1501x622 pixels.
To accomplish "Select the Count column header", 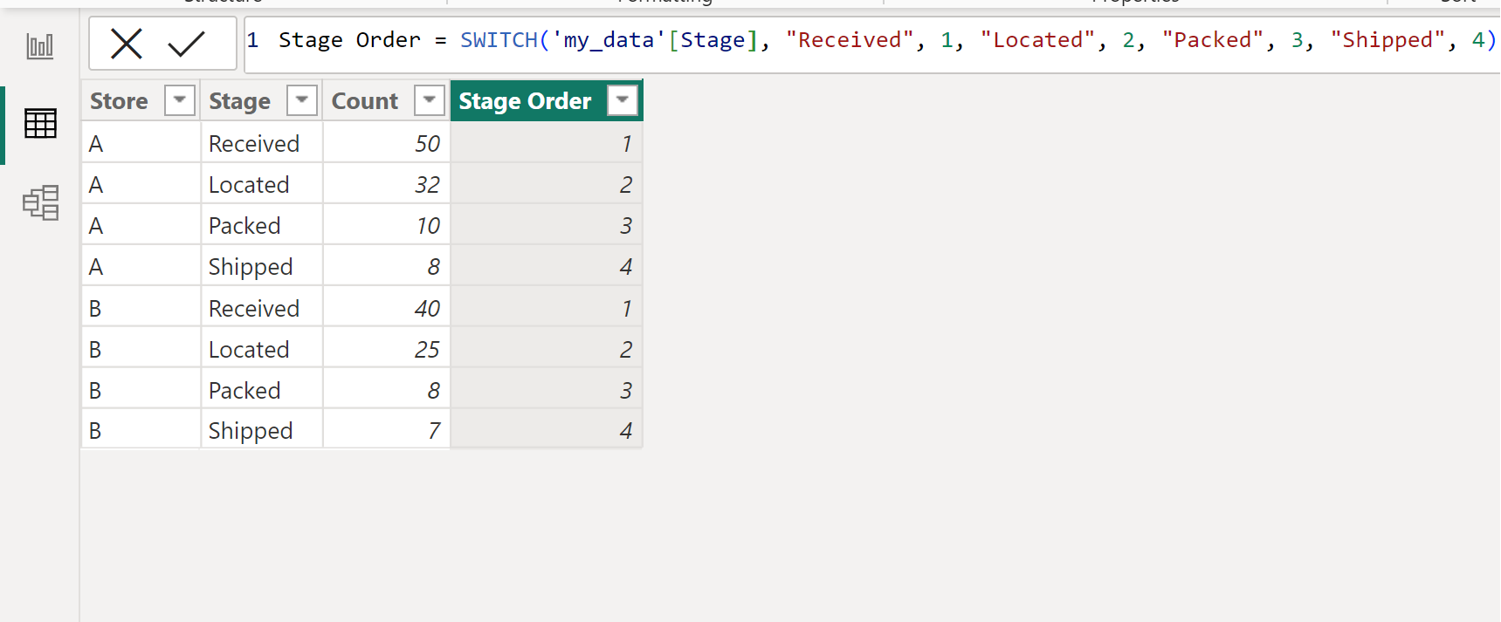I will click(x=365, y=101).
